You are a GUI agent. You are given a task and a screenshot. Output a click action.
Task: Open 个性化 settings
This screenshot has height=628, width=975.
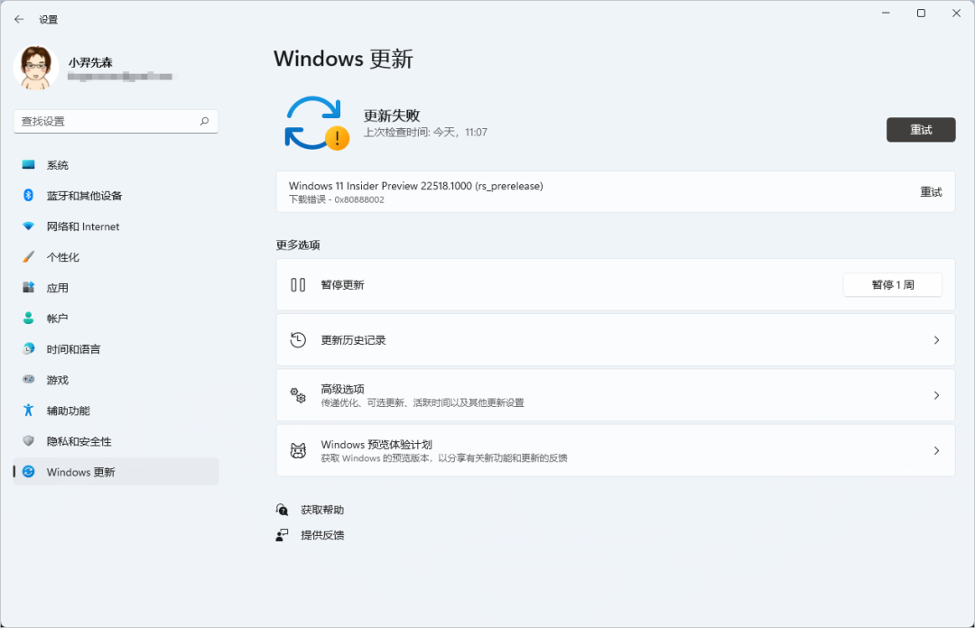point(116,257)
